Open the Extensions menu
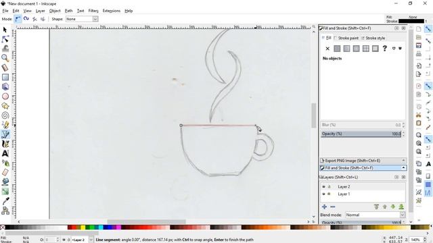The image size is (433, 243). pos(111,11)
